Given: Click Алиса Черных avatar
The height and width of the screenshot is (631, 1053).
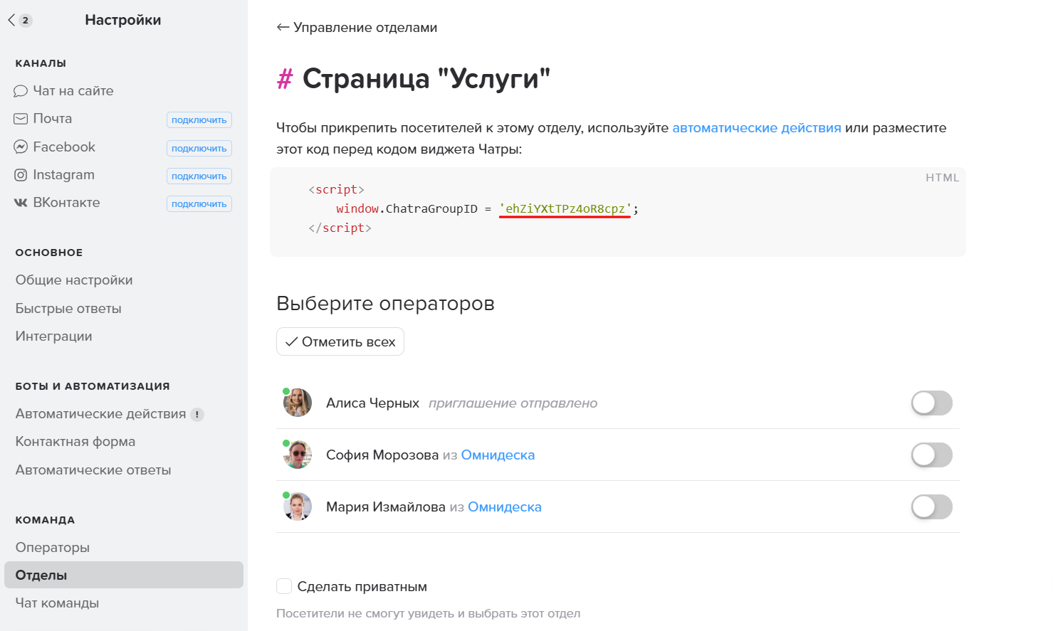Looking at the screenshot, I should (x=298, y=403).
